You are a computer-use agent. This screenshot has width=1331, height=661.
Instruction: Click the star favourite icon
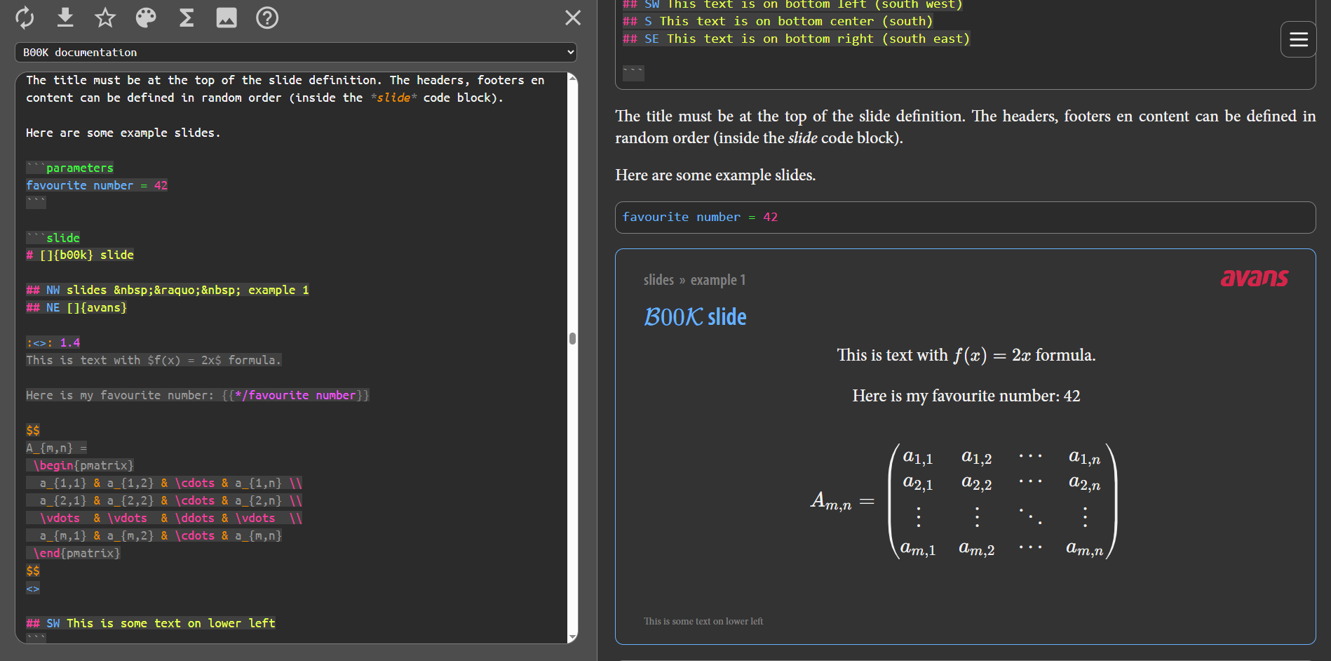pyautogui.click(x=105, y=18)
